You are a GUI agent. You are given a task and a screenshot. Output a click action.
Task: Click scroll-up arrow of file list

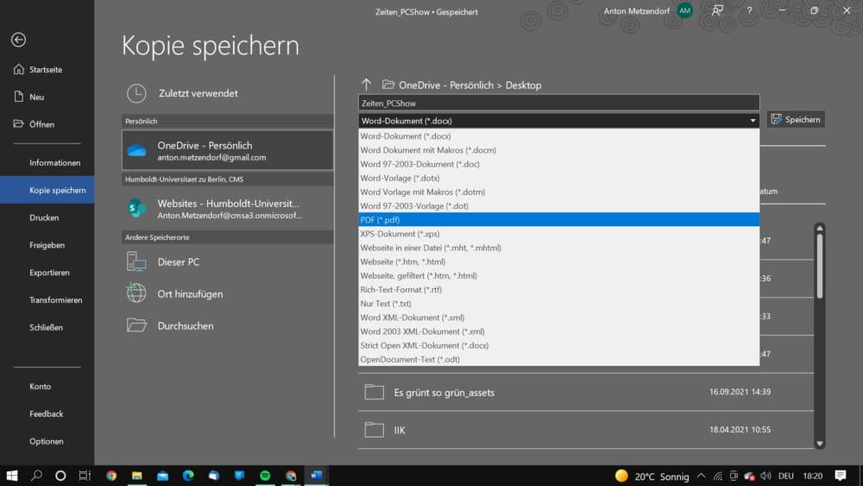click(820, 228)
